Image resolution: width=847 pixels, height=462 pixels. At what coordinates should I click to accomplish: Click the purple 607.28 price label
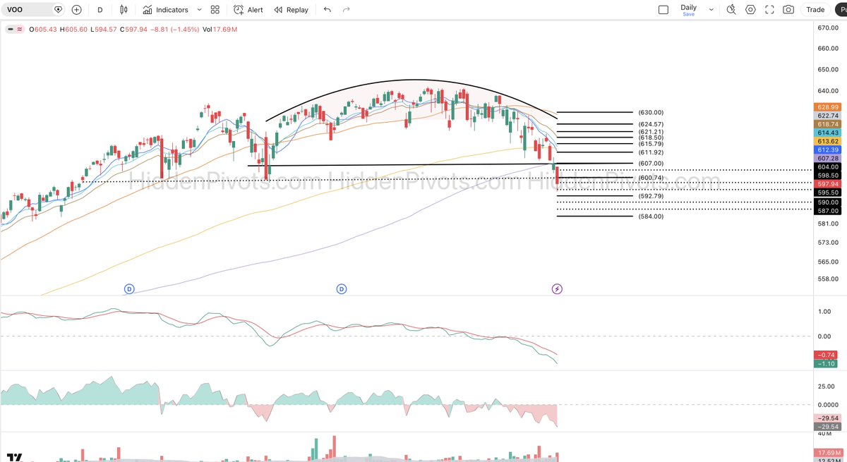[x=827, y=158]
